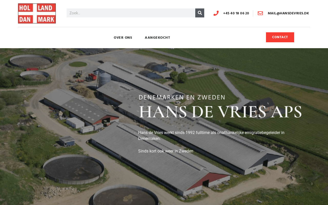The width and height of the screenshot is (328, 205).
Task: Open the Holland Danmark logo home link
Action: (x=37, y=13)
